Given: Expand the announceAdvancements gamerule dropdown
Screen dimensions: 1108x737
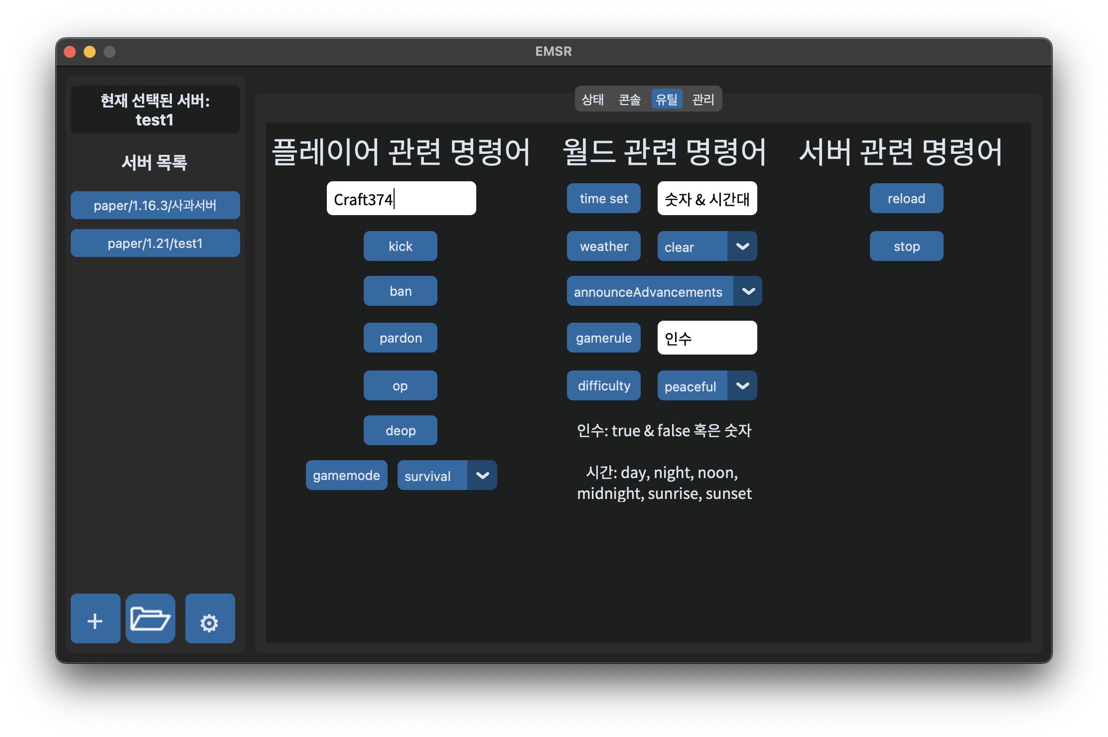Looking at the screenshot, I should (x=664, y=291).
